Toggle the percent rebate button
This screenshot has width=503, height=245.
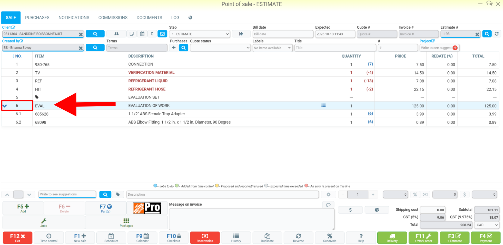(x=415, y=194)
